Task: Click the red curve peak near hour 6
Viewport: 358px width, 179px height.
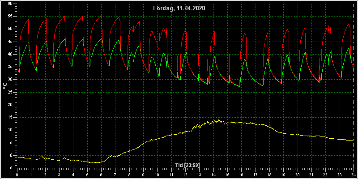Action: click(x=102, y=16)
